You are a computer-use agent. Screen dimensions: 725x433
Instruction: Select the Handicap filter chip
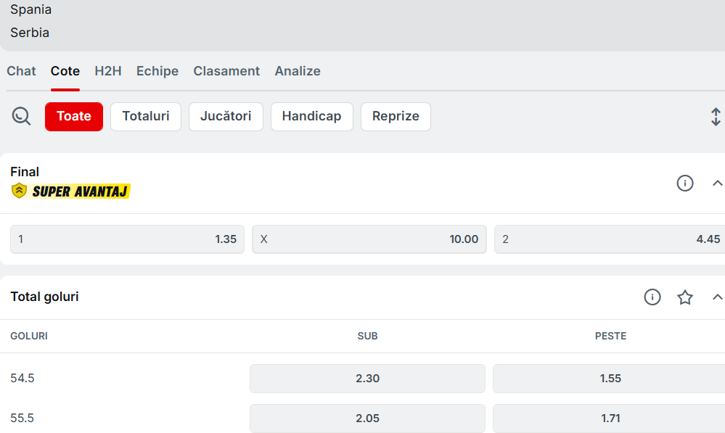point(311,117)
